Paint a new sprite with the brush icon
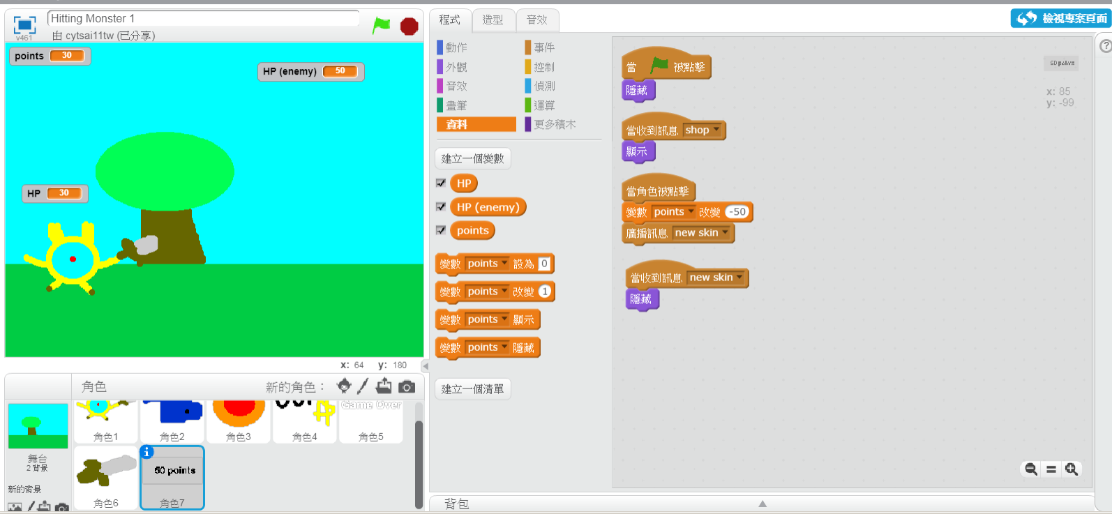The image size is (1112, 514). click(x=363, y=386)
